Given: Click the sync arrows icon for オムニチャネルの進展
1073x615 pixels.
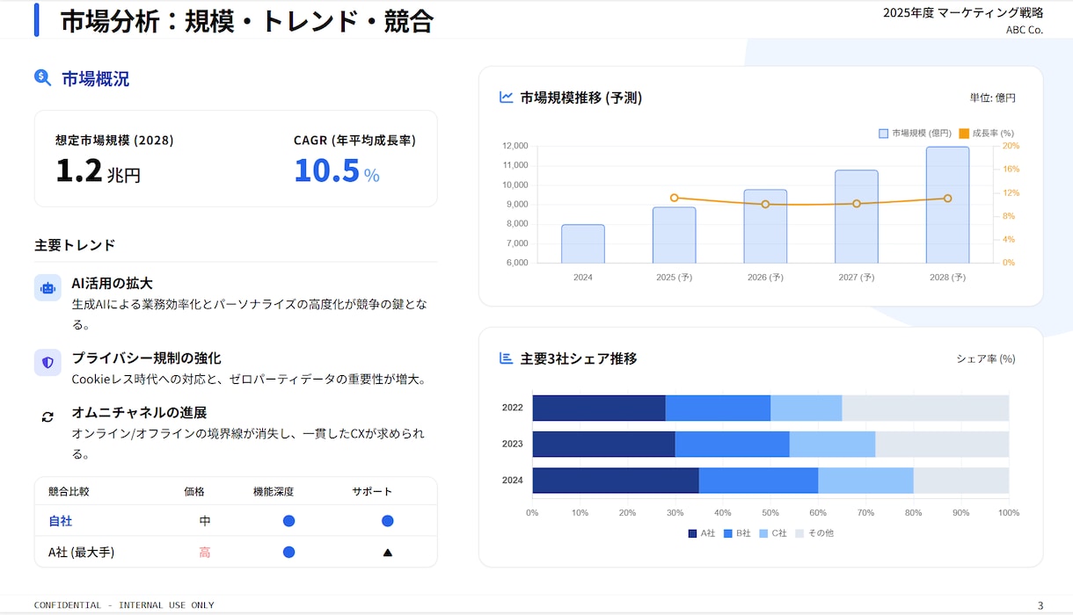Looking at the screenshot, I should tap(47, 416).
